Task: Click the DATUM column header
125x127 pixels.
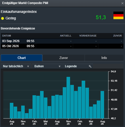Action: (7, 36)
